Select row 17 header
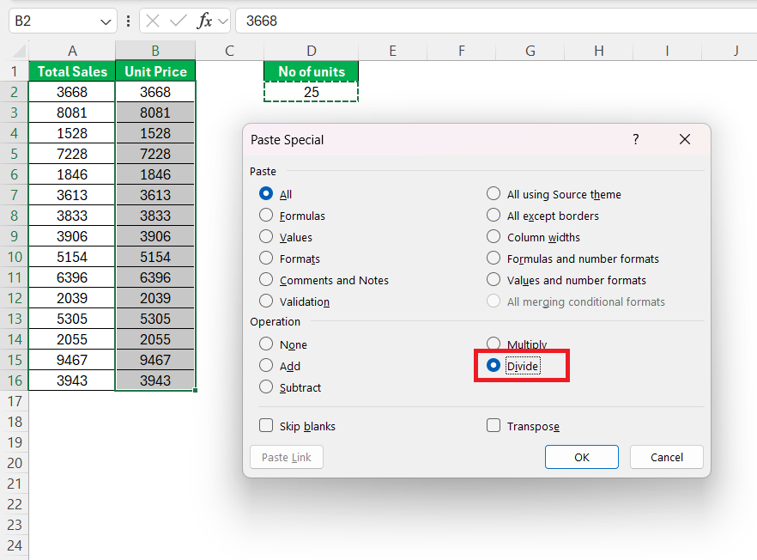Viewport: 757px width, 560px height. coord(14,401)
